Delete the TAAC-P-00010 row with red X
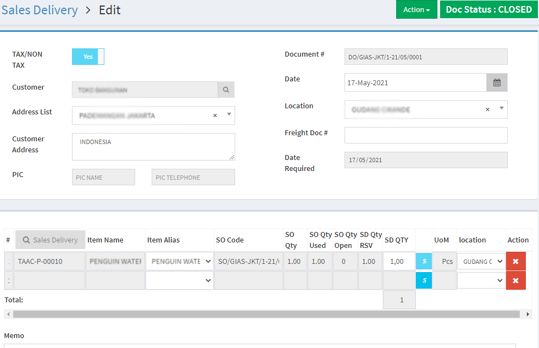This screenshot has height=348, width=539. (515, 261)
